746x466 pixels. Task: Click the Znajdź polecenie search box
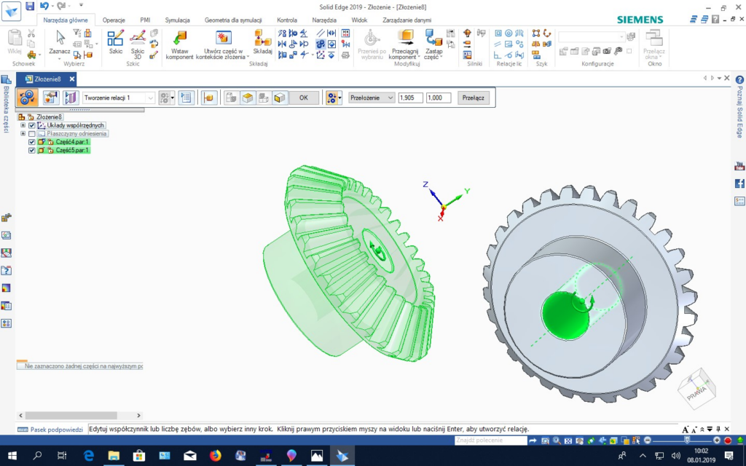coord(490,441)
